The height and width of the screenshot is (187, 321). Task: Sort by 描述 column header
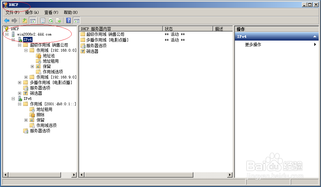point(223,29)
